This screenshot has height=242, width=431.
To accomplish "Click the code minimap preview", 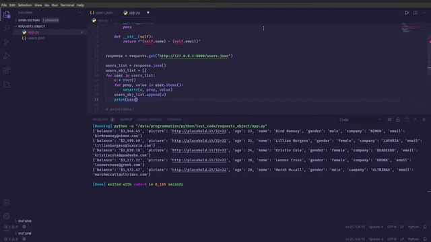I will click(413, 28).
